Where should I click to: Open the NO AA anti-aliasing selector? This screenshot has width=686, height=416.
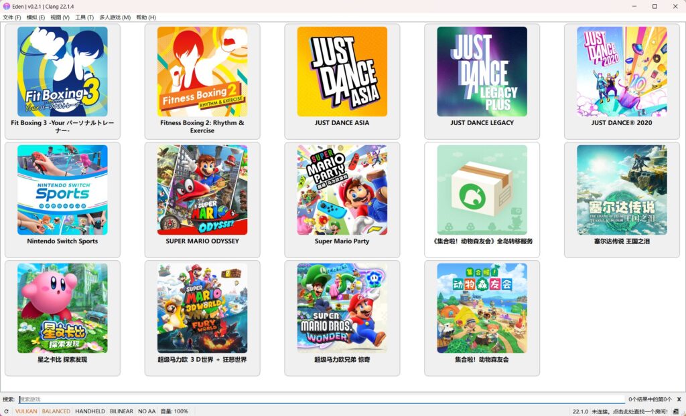(x=147, y=411)
